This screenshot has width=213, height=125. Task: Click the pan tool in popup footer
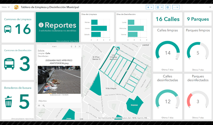pos(39,106)
